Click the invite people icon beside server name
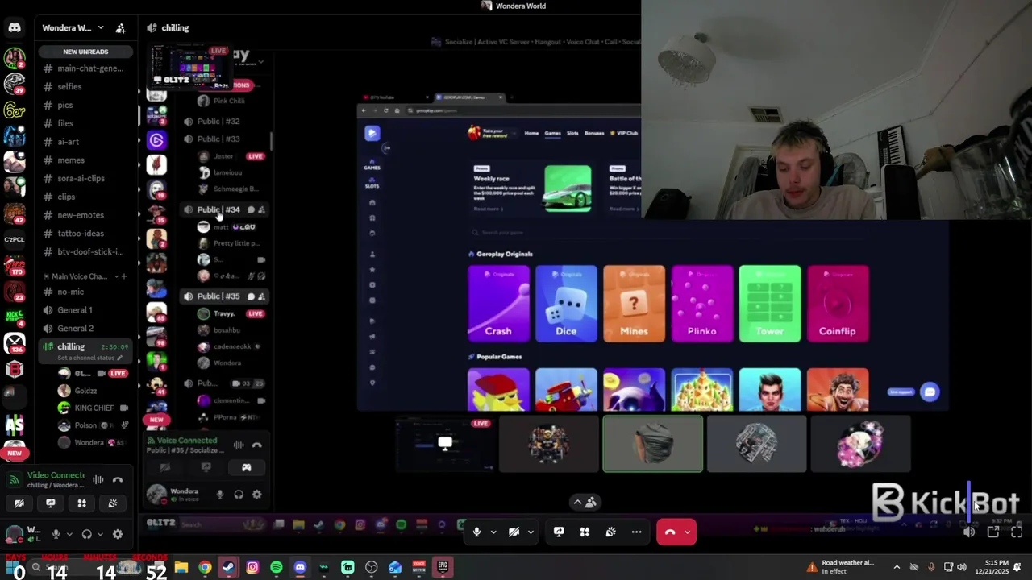The image size is (1032, 580). (120, 28)
